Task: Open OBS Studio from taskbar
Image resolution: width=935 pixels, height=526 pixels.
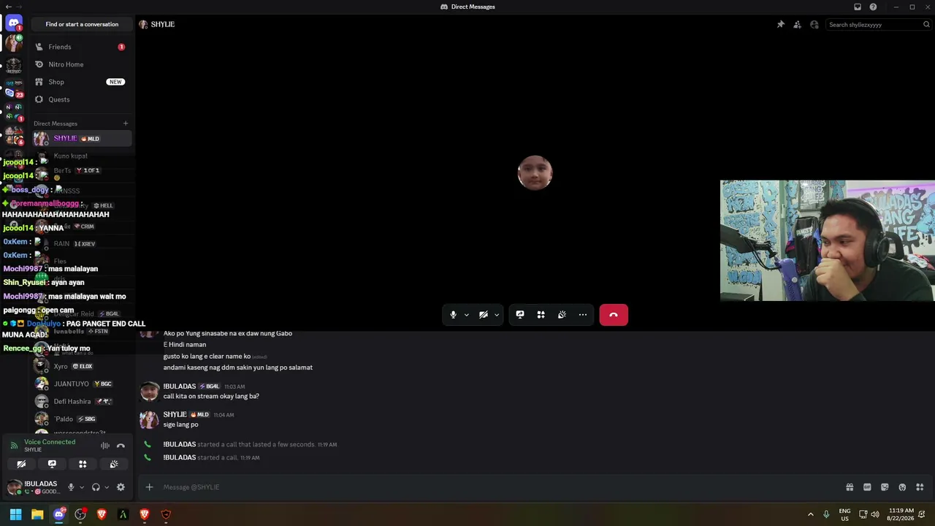Action: point(80,514)
